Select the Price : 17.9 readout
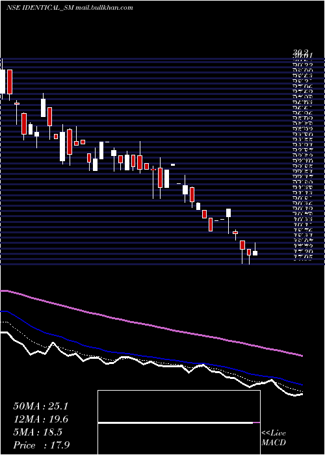Image resolution: width=325 pixels, height=455 pixels. point(42,445)
